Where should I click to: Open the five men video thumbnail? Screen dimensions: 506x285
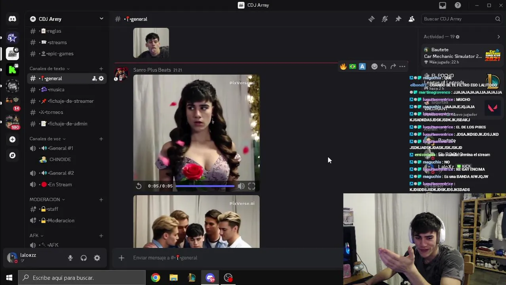pos(196,222)
